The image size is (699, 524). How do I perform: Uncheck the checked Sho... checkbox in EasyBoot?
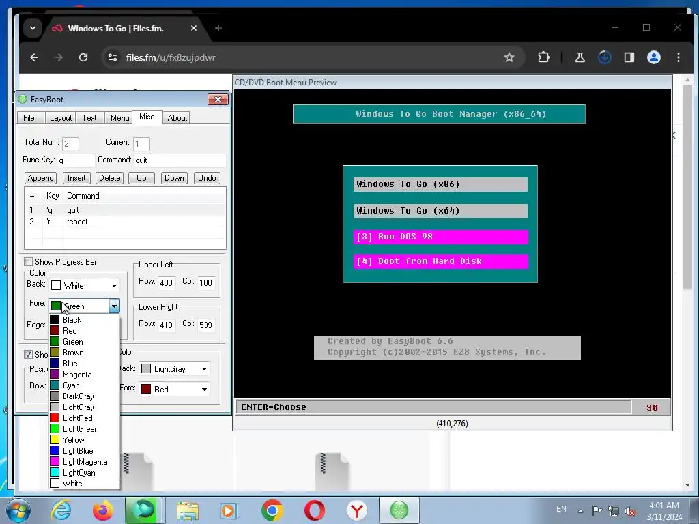click(28, 354)
